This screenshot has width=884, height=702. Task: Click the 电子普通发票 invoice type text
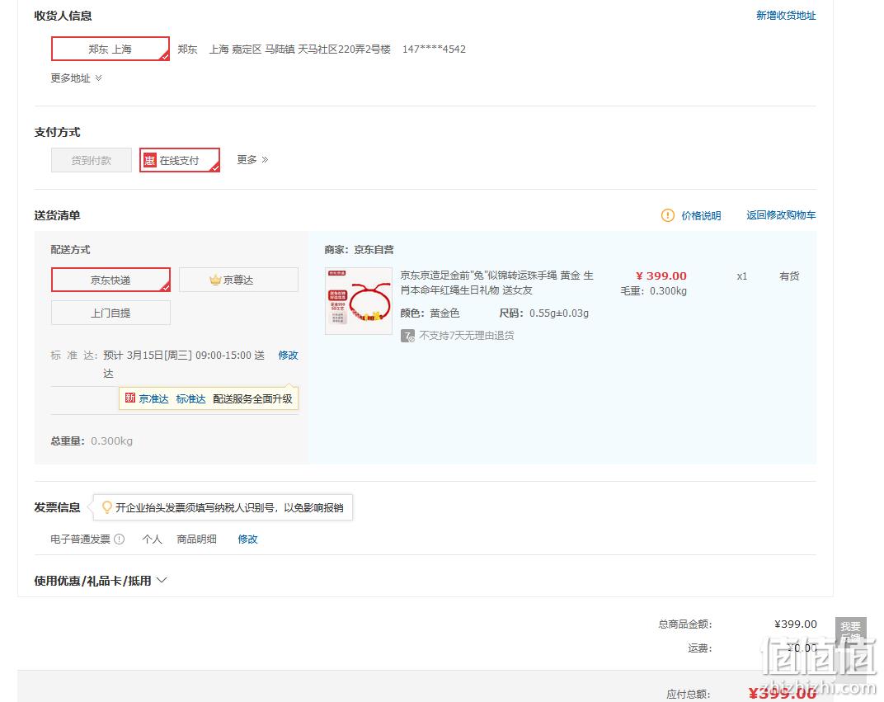click(x=80, y=539)
